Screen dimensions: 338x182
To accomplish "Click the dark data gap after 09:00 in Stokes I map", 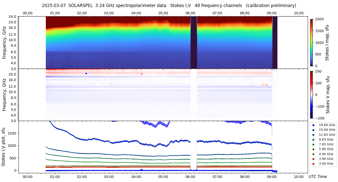I will click(275, 42).
